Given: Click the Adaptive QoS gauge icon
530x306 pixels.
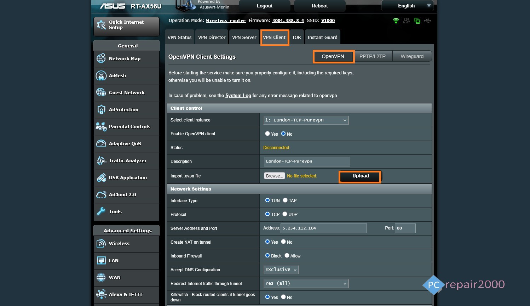Looking at the screenshot, I should pos(101,143).
